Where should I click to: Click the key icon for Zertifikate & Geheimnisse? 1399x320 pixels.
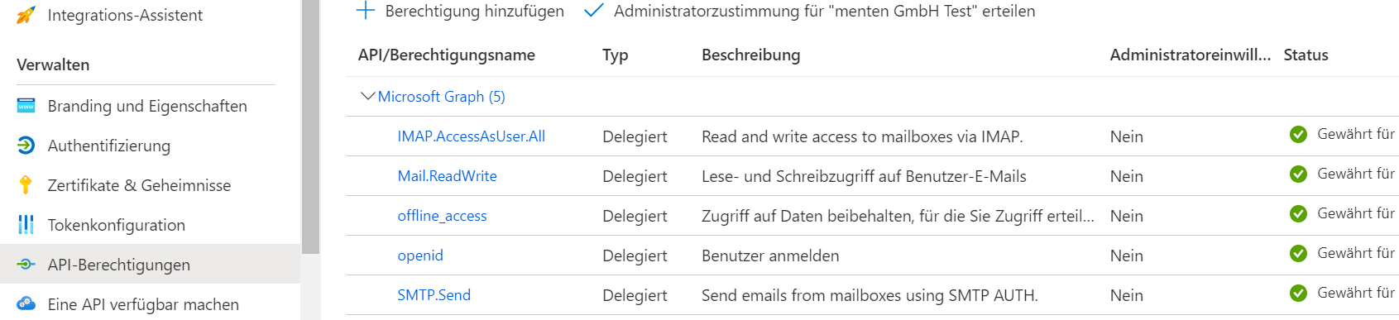tap(26, 185)
